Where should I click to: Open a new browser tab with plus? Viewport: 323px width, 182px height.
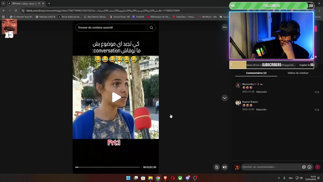[x=49, y=4]
